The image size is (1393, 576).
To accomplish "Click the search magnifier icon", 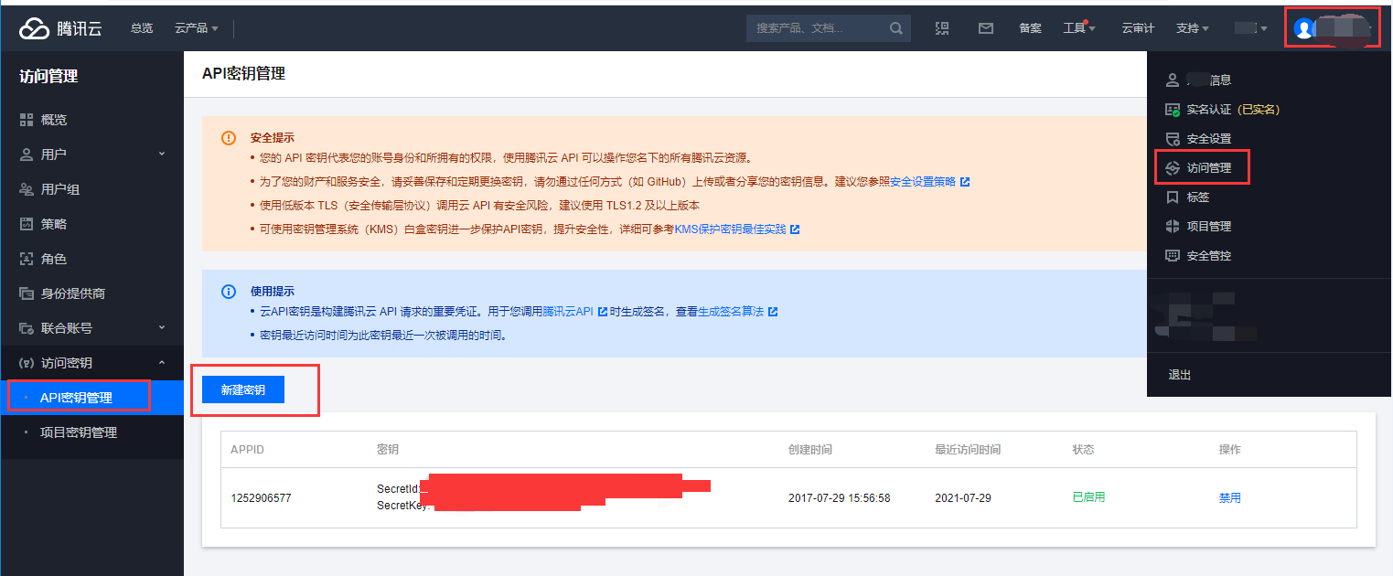I will 896,28.
